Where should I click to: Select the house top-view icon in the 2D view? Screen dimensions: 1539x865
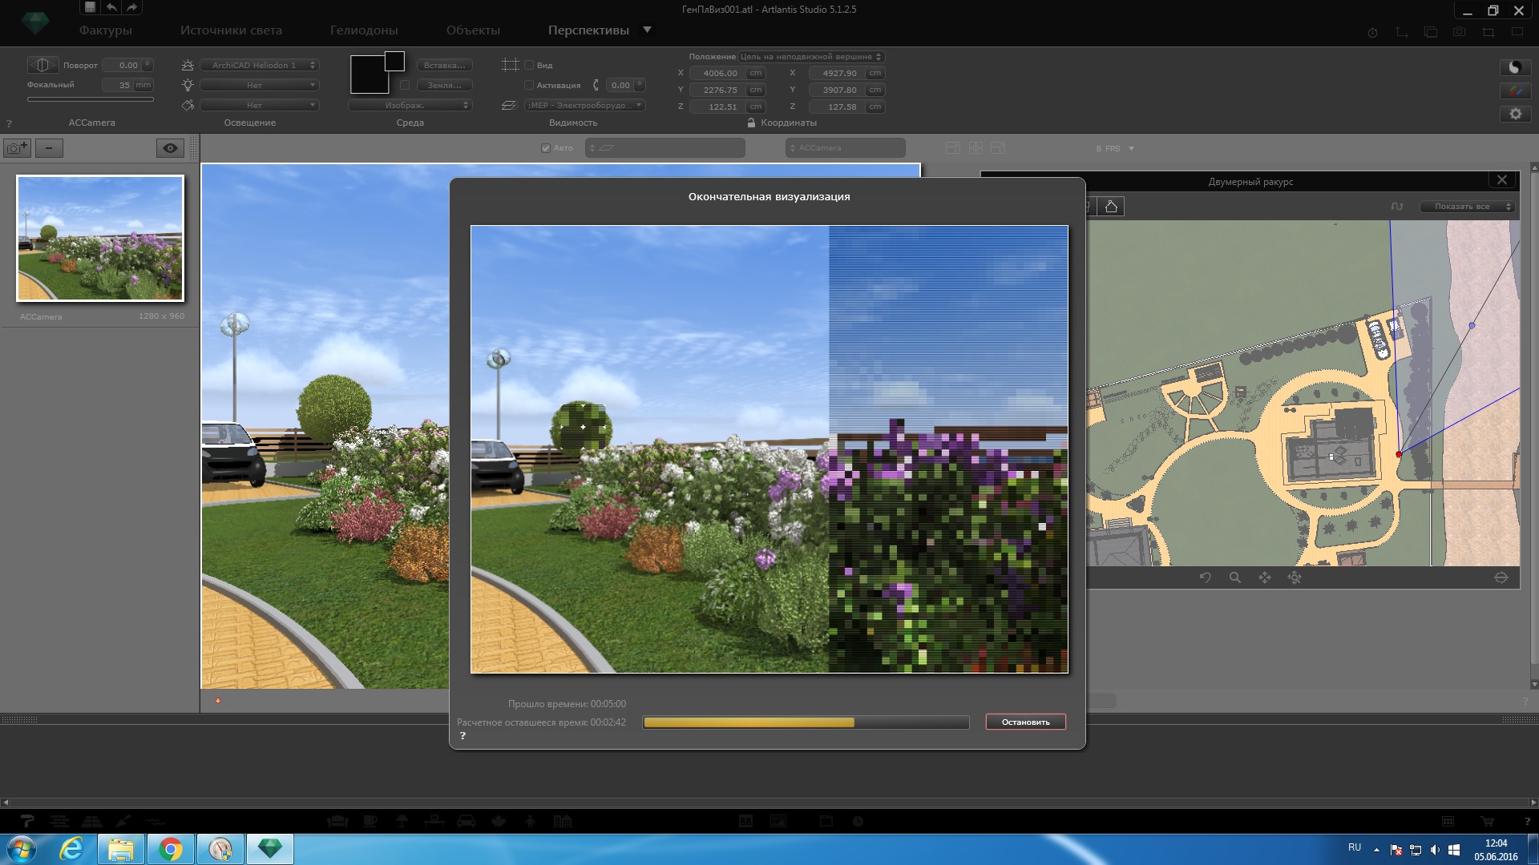pos(1111,207)
